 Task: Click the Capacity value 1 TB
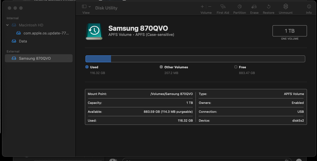[x=190, y=103]
